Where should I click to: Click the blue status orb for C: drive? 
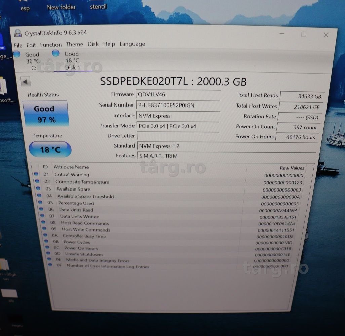click(17, 54)
